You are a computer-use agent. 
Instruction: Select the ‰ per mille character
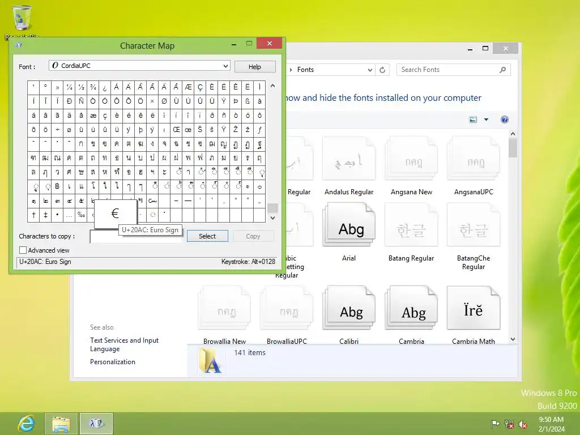[81, 215]
